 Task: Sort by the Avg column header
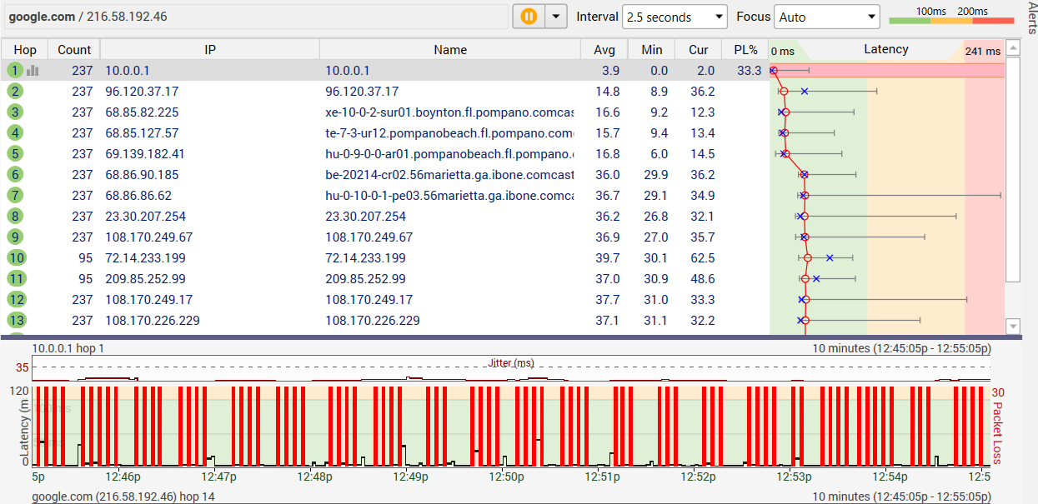[604, 50]
